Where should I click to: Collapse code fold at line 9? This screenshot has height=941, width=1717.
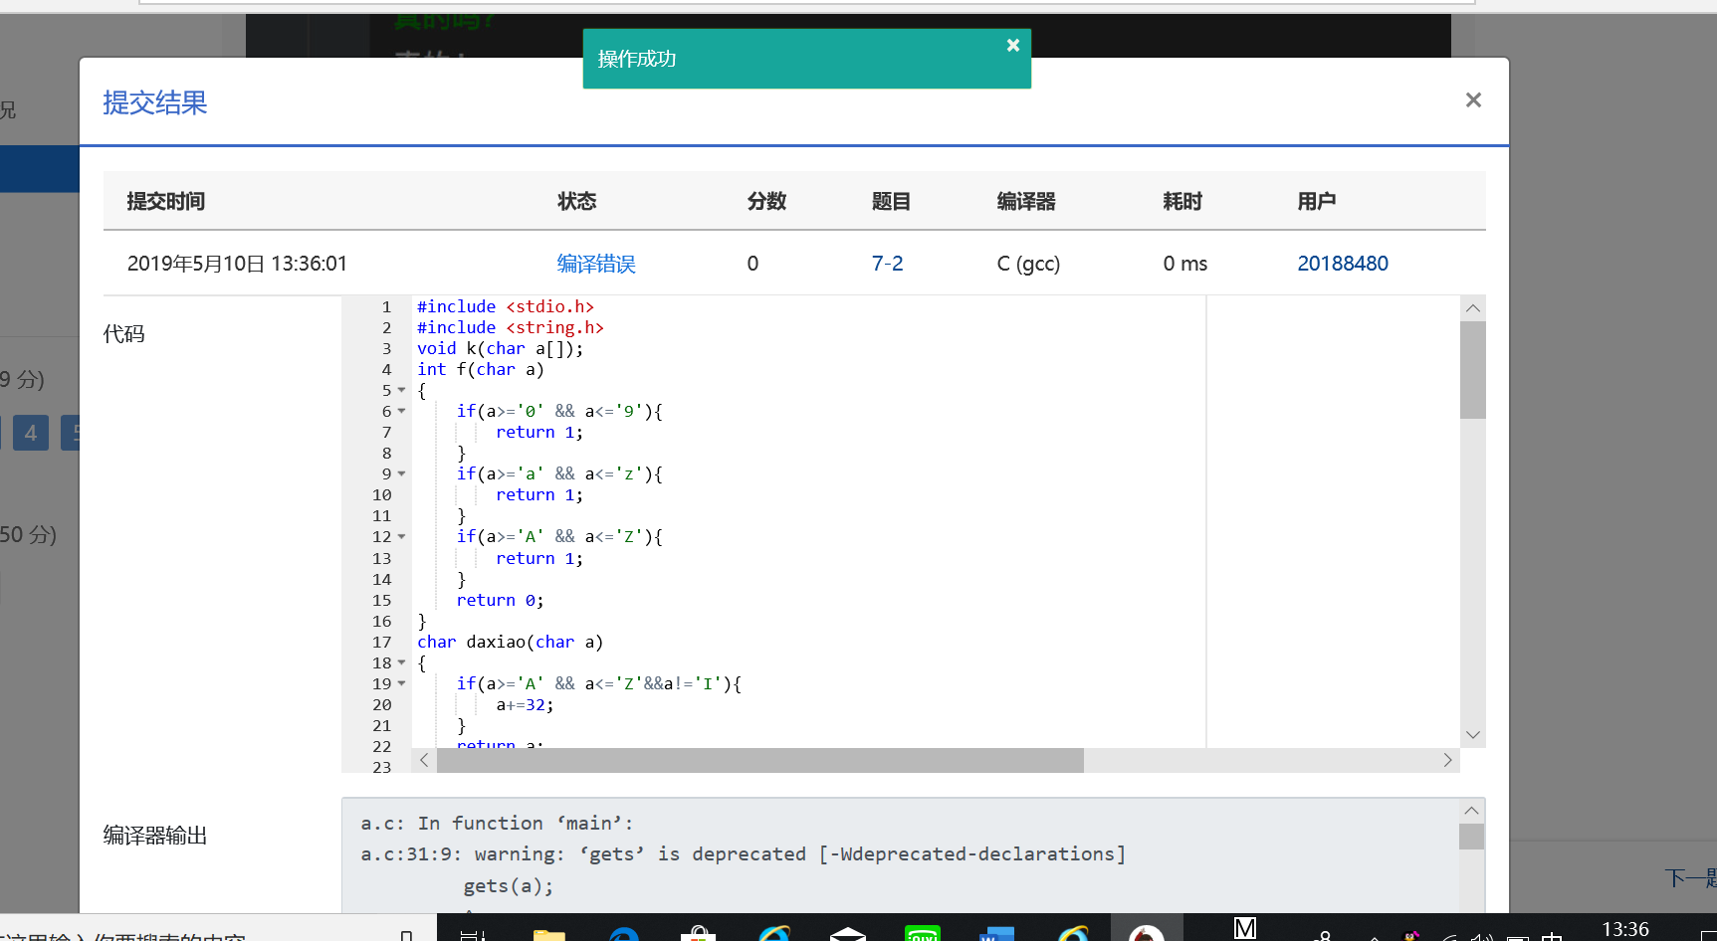coord(402,473)
